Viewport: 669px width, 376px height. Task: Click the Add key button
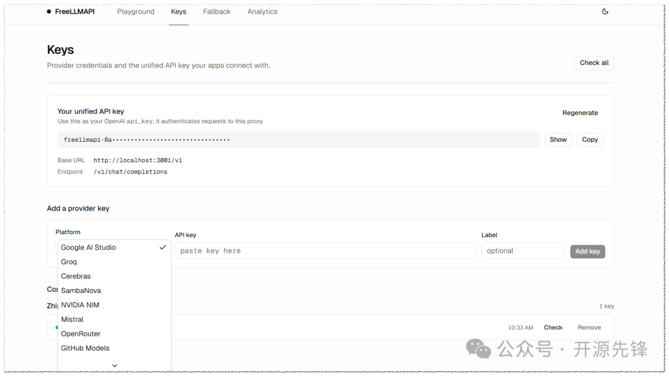(587, 251)
